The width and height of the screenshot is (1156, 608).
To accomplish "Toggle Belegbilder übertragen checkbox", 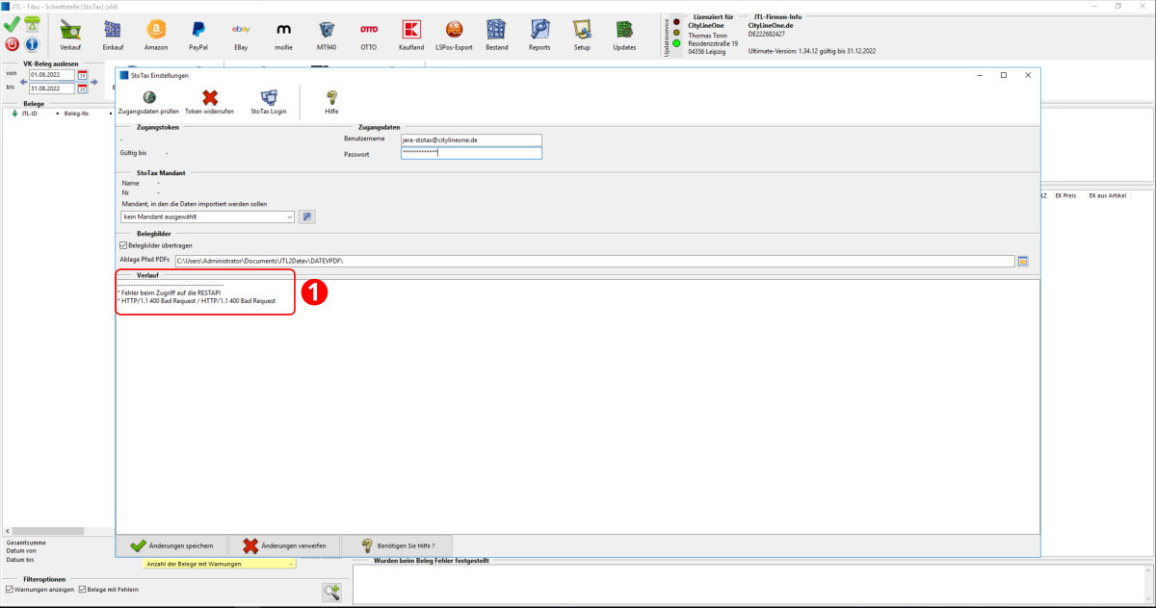I will click(123, 245).
